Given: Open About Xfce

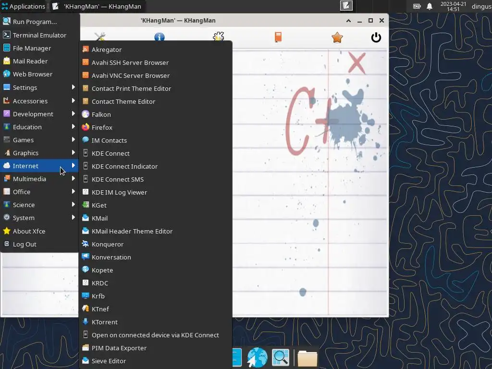Looking at the screenshot, I should click(39, 231).
